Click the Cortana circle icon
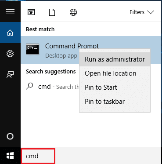This screenshot has width=162, height=164. [x=10, y=136]
